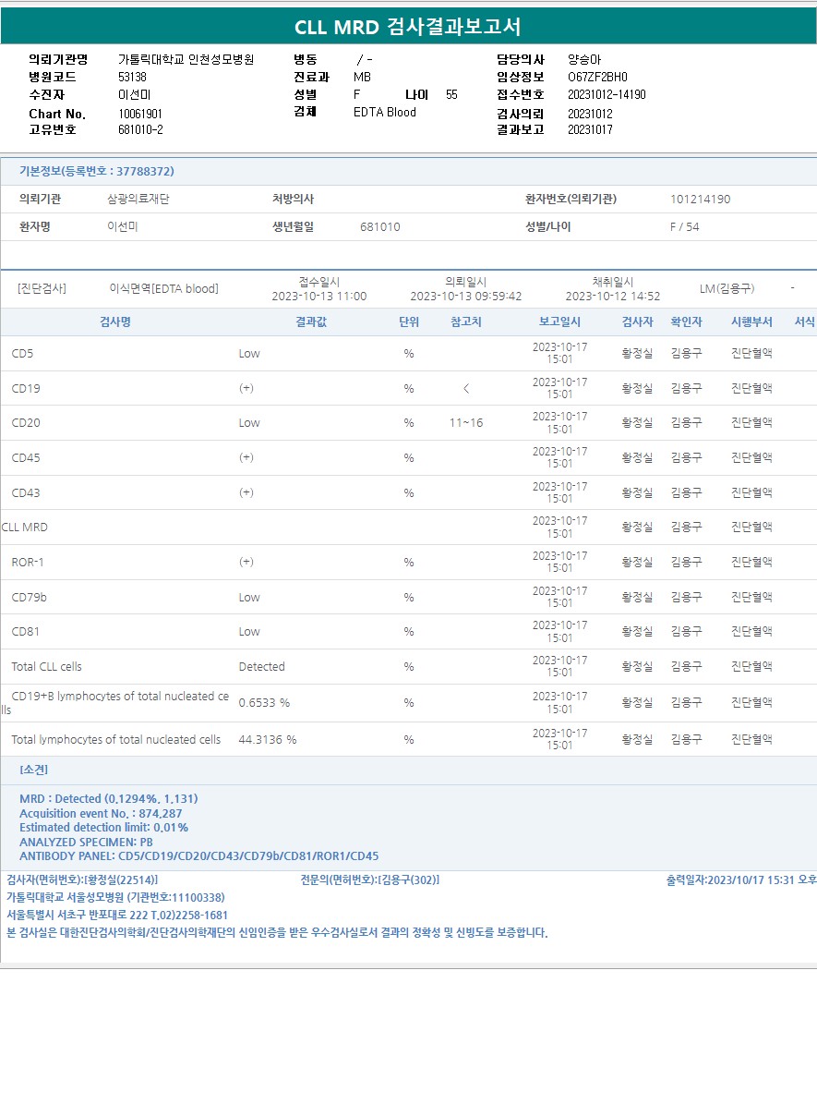Select the CD79b test name
817x1104 pixels.
(29, 598)
